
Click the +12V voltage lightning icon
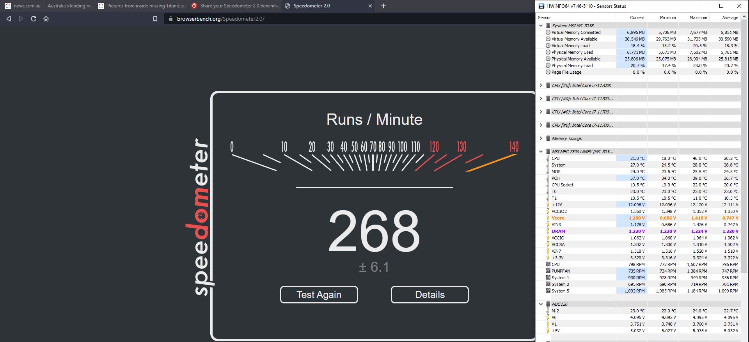pyautogui.click(x=548, y=205)
